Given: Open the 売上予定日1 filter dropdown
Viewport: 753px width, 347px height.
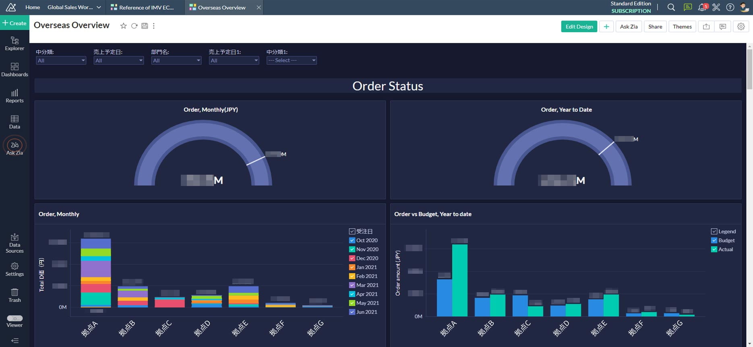Looking at the screenshot, I should click(234, 60).
